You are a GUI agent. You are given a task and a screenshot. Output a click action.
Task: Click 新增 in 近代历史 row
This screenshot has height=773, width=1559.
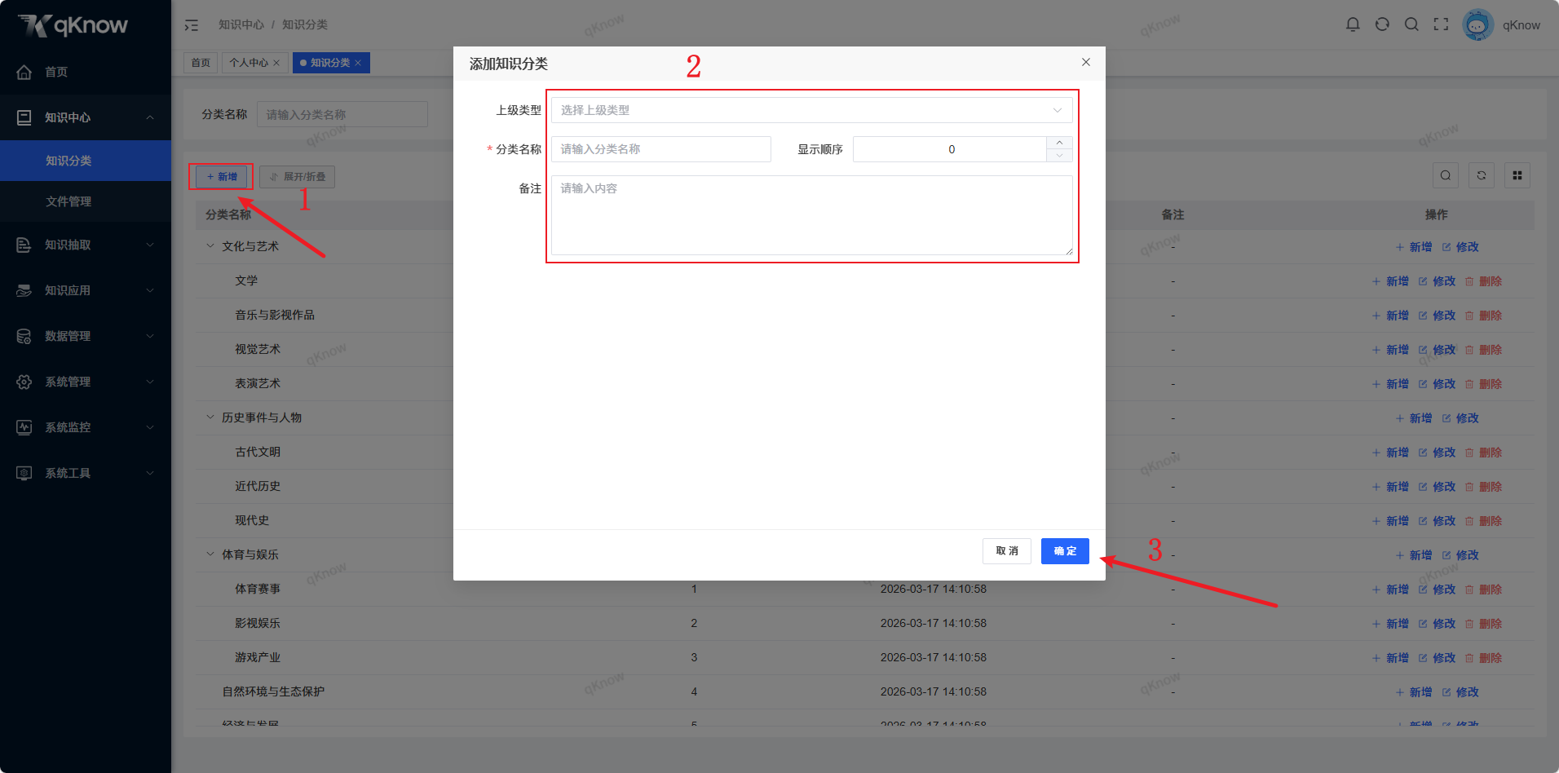tap(1390, 487)
